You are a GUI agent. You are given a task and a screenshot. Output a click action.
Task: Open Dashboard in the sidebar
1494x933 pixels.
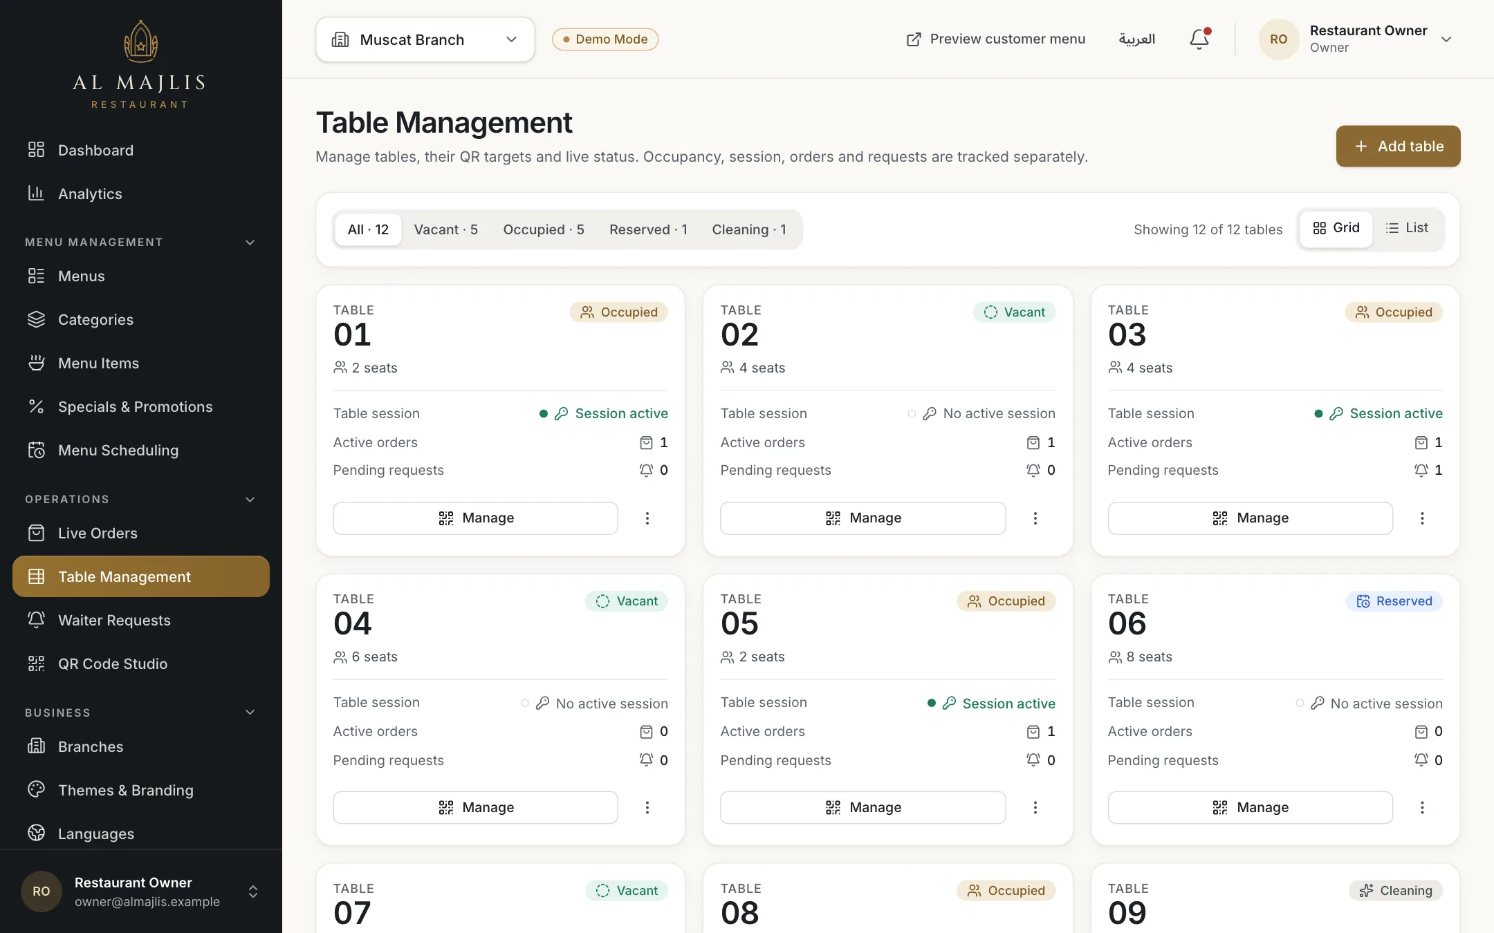click(140, 150)
